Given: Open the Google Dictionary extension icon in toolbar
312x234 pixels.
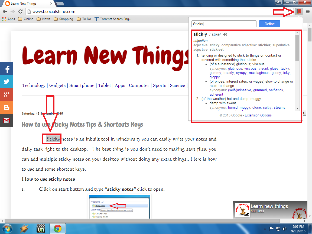Looking at the screenshot, I should 298,12.
